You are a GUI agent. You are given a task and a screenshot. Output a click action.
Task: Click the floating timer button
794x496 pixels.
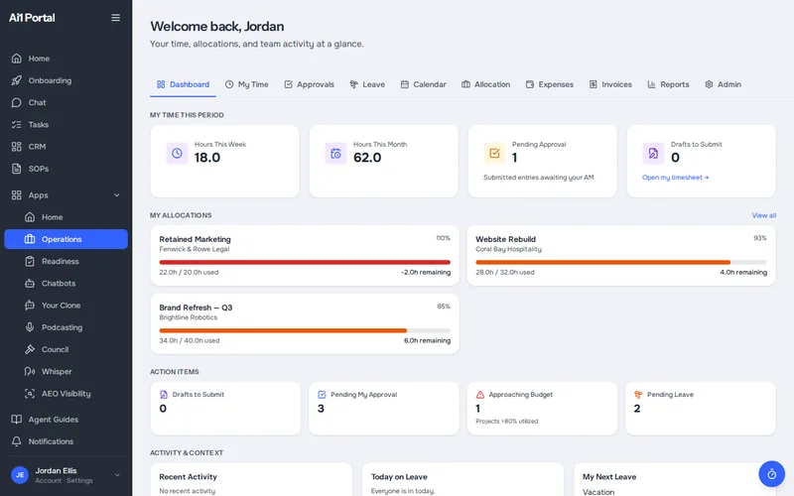click(x=772, y=474)
